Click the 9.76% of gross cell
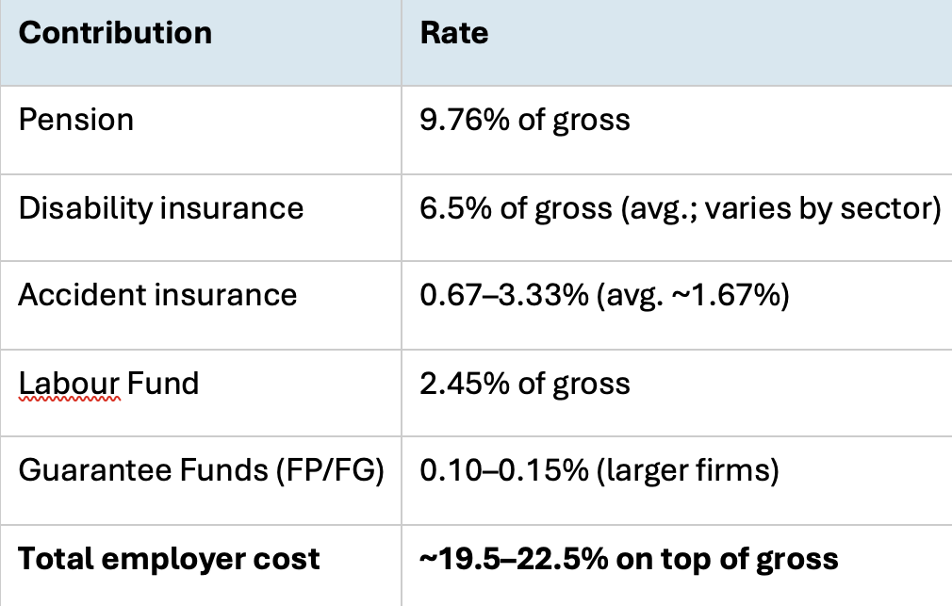The width and height of the screenshot is (952, 606). coord(525,120)
